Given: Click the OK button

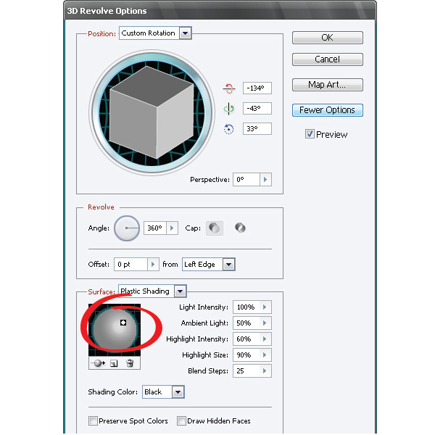Looking at the screenshot, I should pos(328,38).
